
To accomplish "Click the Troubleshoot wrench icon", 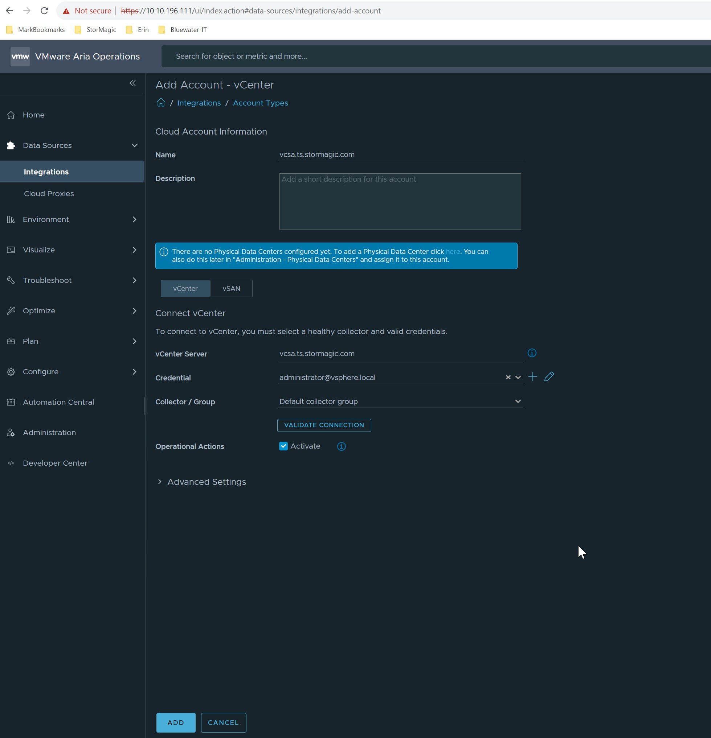I will tap(11, 280).
